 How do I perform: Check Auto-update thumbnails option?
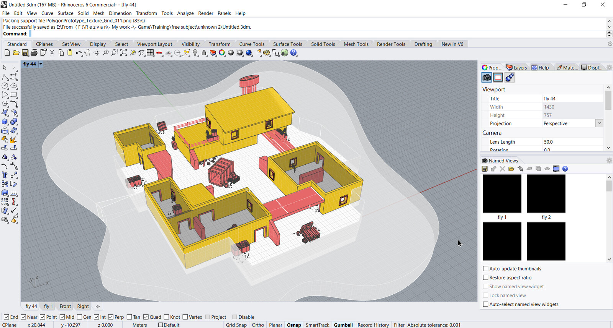[x=485, y=268]
